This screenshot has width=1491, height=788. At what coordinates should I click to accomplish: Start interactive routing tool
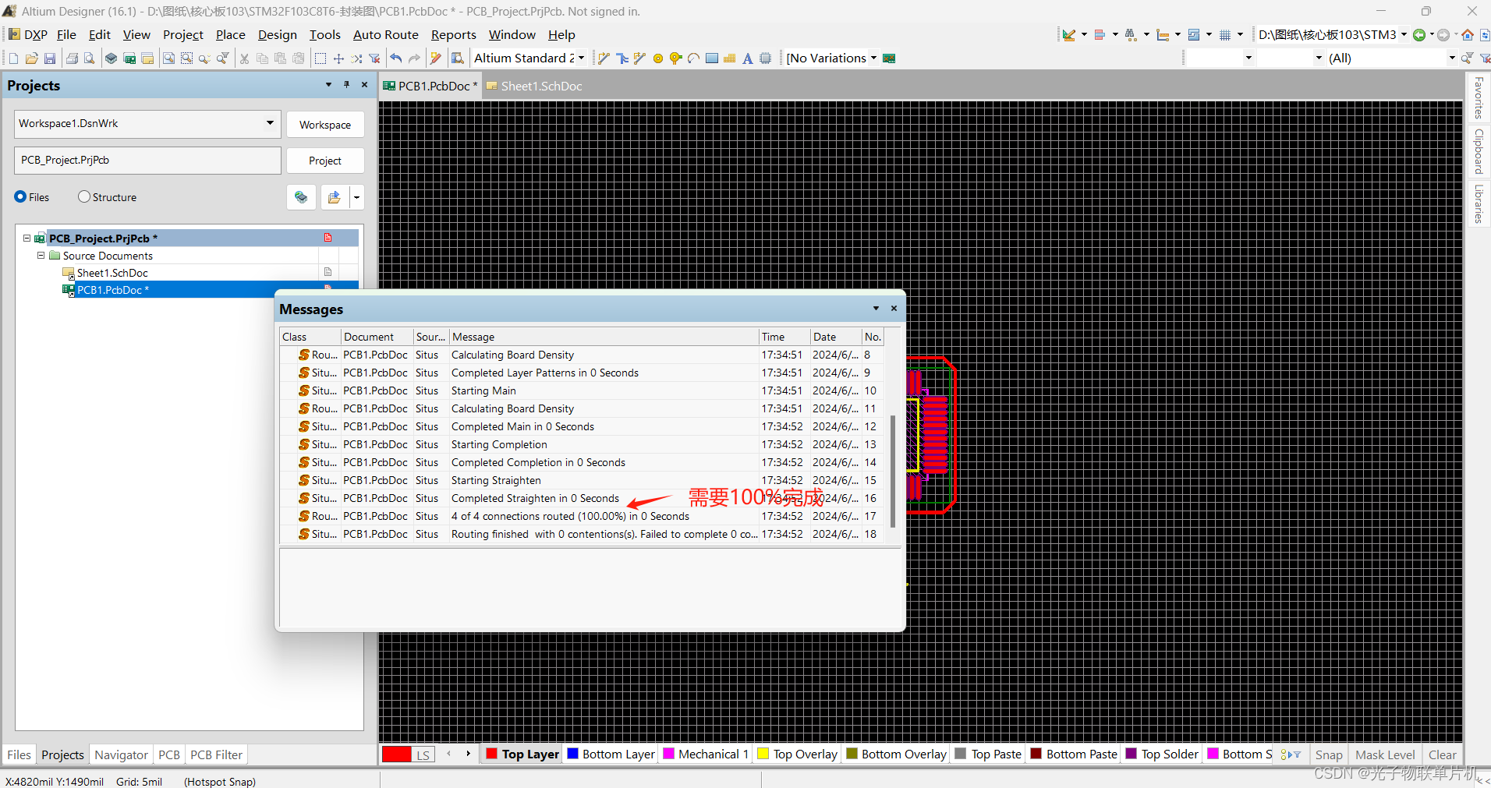click(604, 58)
